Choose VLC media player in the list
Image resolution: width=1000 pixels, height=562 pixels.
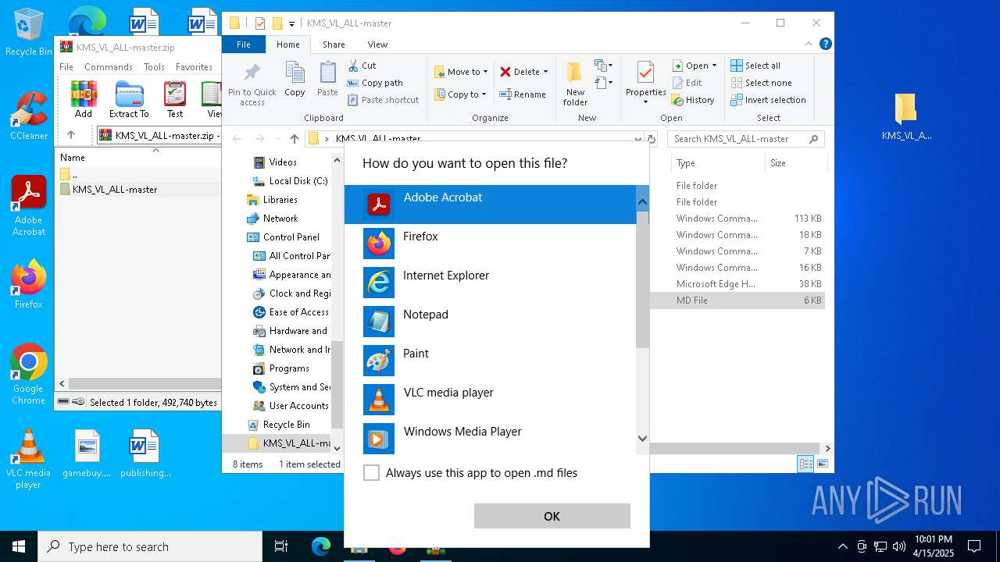491,400
